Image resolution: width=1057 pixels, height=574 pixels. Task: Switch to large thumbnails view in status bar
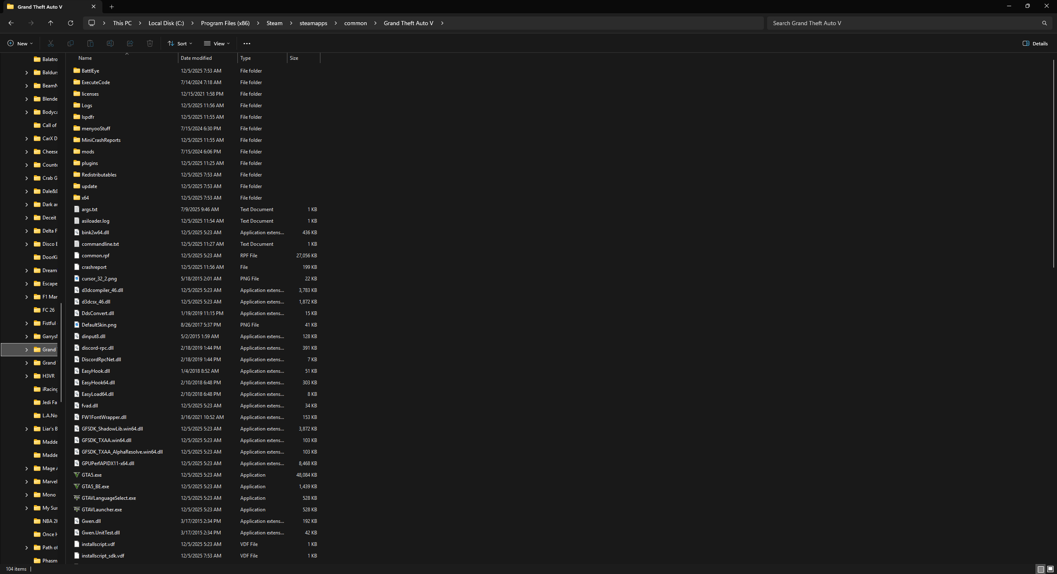1050,569
